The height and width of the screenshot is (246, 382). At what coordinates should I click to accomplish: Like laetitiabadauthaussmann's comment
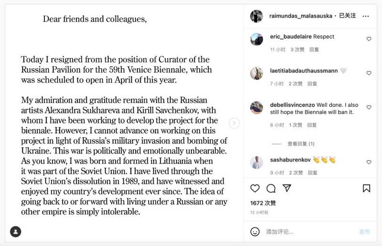coord(369,73)
